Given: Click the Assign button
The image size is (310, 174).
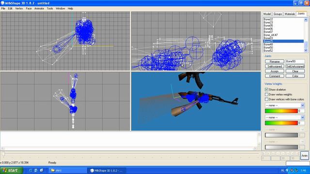Looking at the screenshot, I should (275, 71).
